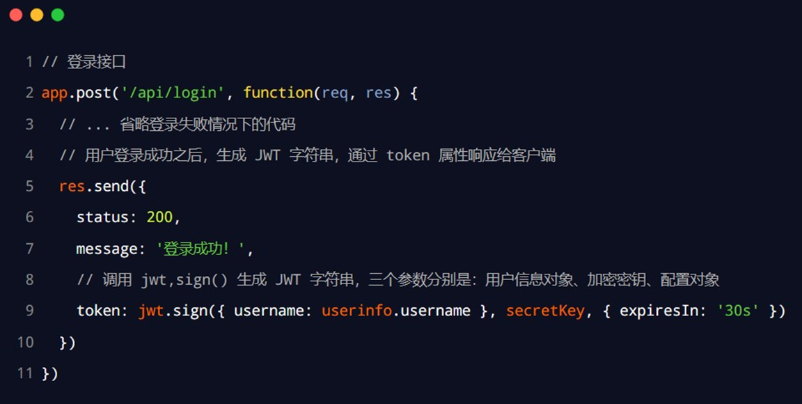802x404 pixels.
Task: Click the status value 200
Action: point(159,217)
